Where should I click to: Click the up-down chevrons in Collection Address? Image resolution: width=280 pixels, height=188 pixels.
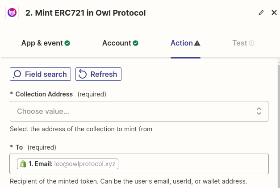click(x=259, y=111)
